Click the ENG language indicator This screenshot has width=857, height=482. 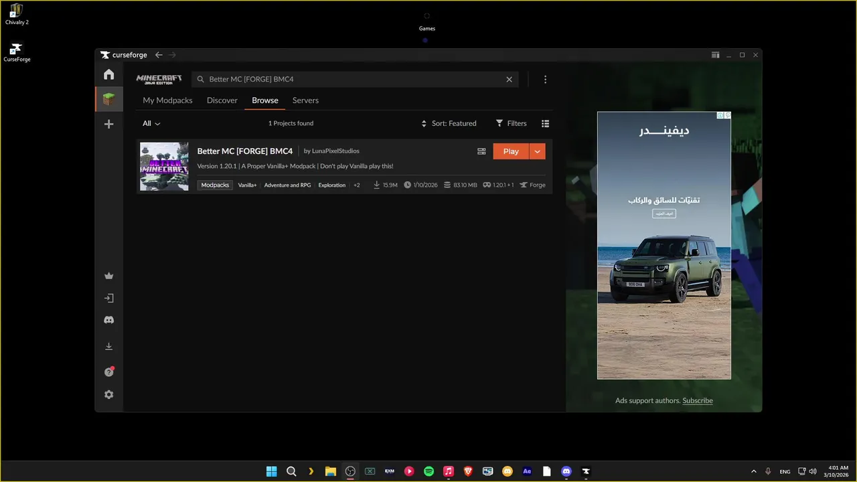pyautogui.click(x=785, y=471)
